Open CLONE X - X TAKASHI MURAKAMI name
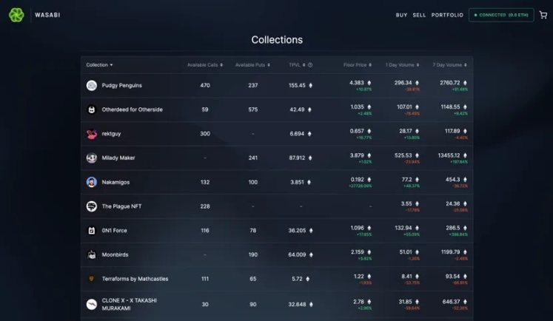The image size is (553, 321). (x=129, y=304)
